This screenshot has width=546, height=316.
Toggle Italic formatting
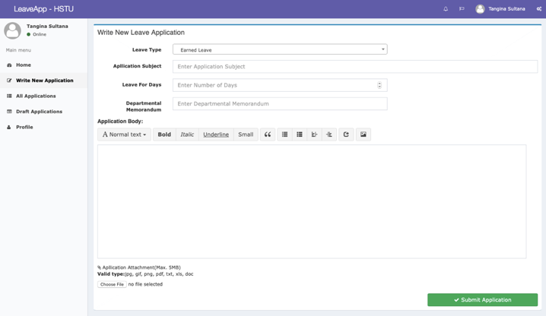[x=187, y=134]
